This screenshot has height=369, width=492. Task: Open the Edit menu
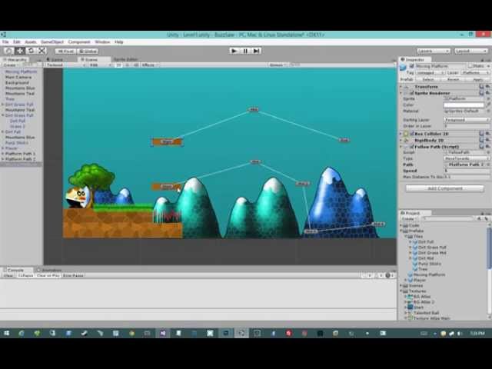click(17, 42)
